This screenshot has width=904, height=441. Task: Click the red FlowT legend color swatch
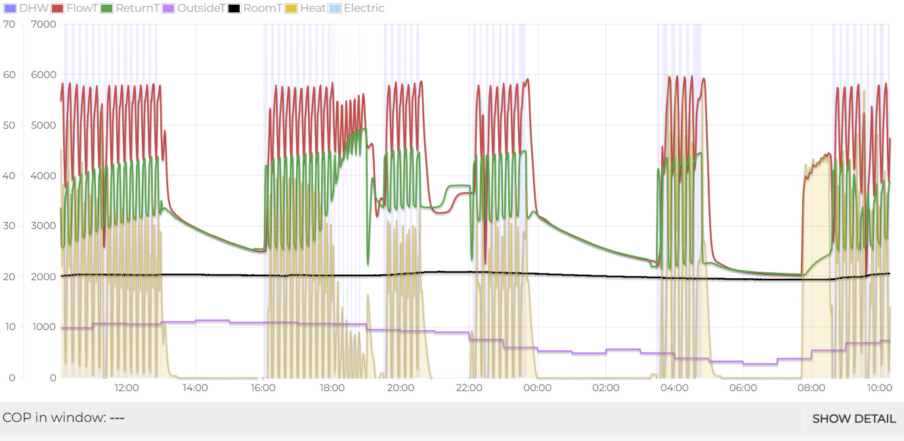point(57,9)
